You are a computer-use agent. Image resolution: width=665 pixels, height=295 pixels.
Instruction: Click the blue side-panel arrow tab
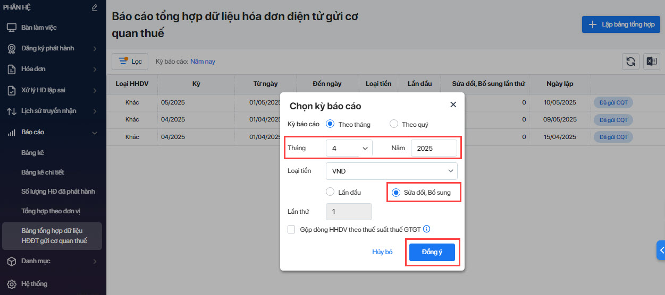tap(661, 250)
